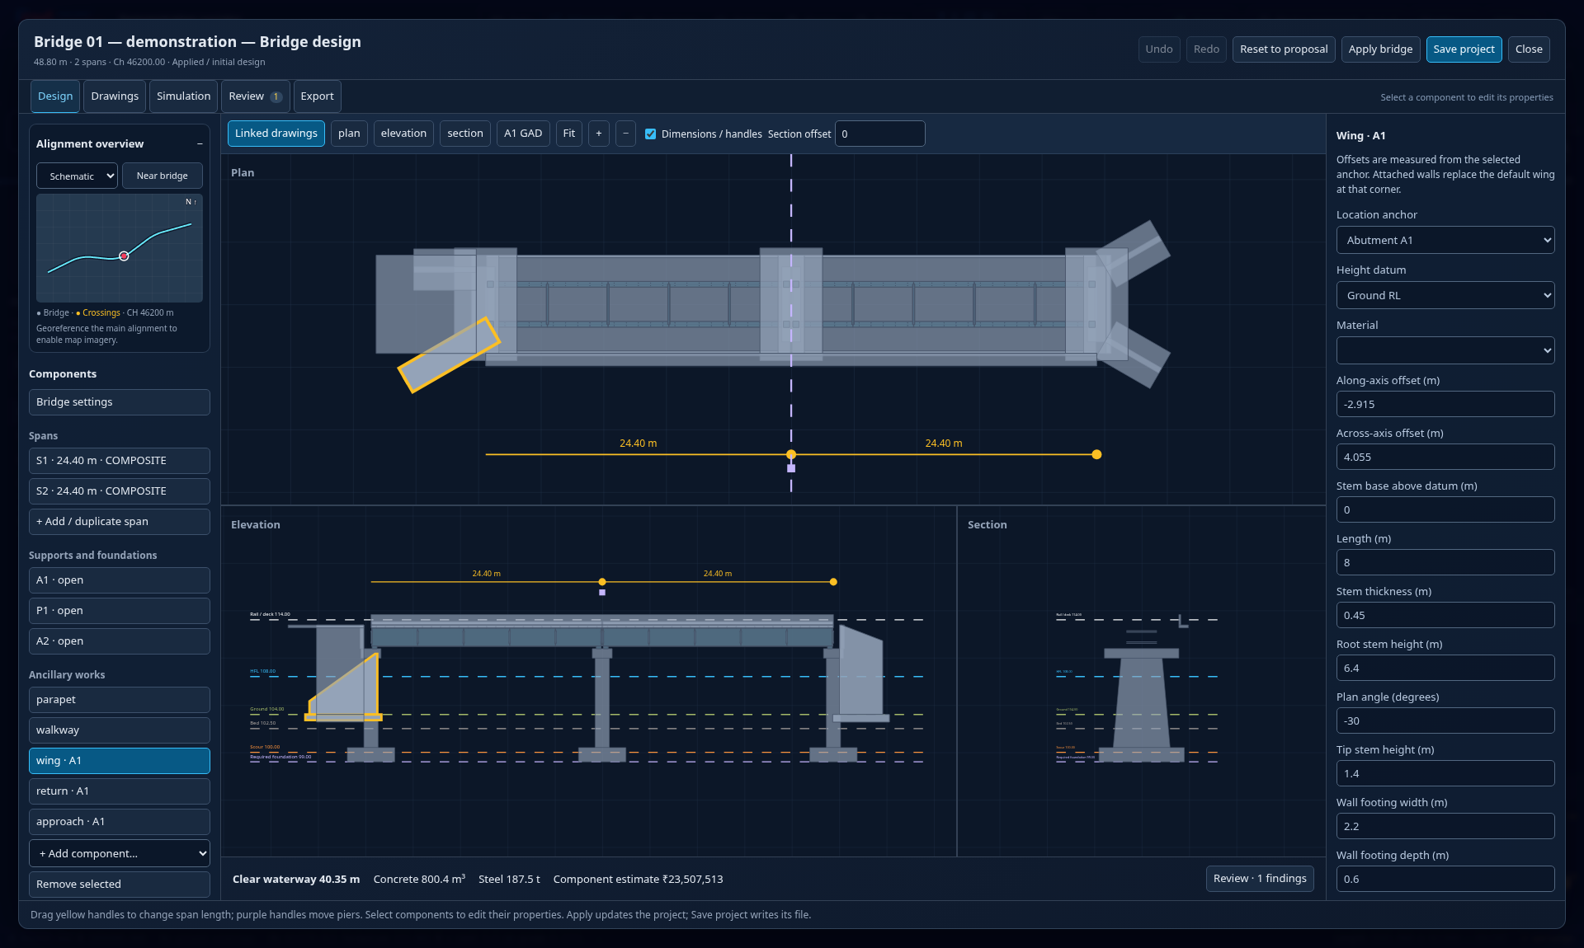Viewport: 1584px width, 948px height.
Task: Select the highlighted wing wall in plan
Action: click(450, 355)
